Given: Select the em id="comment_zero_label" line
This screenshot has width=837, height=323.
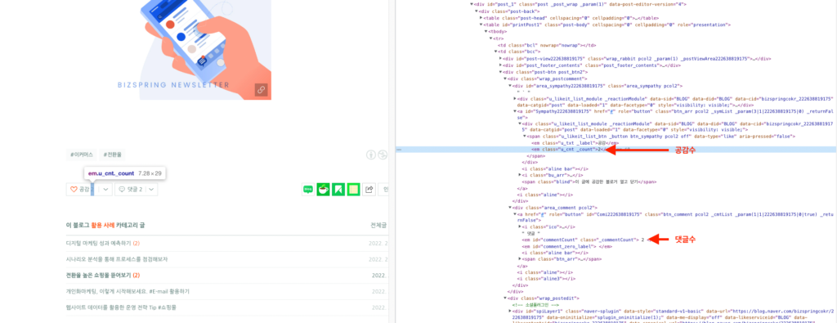Looking at the screenshot, I should coord(567,246).
